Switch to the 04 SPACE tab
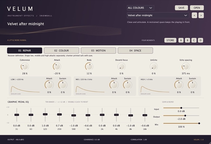Viewport: 211px width, 144px height. click(135, 51)
